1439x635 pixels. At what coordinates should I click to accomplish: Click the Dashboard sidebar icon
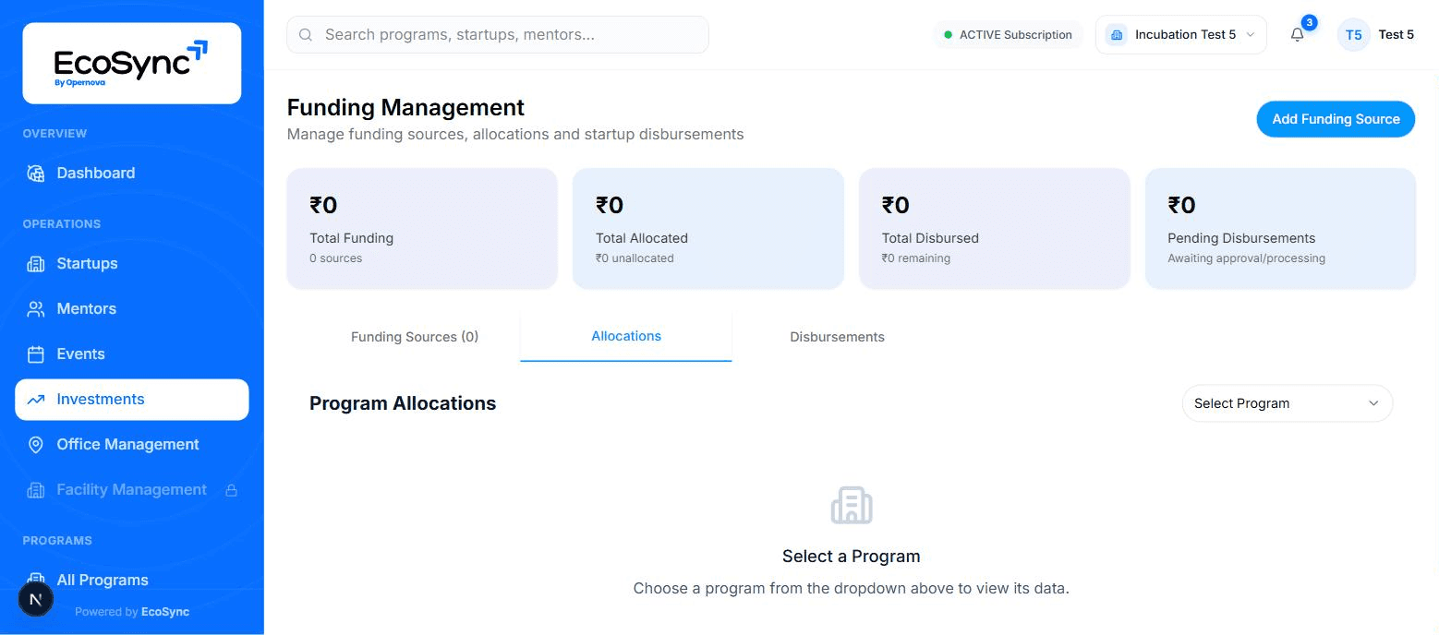(x=36, y=174)
